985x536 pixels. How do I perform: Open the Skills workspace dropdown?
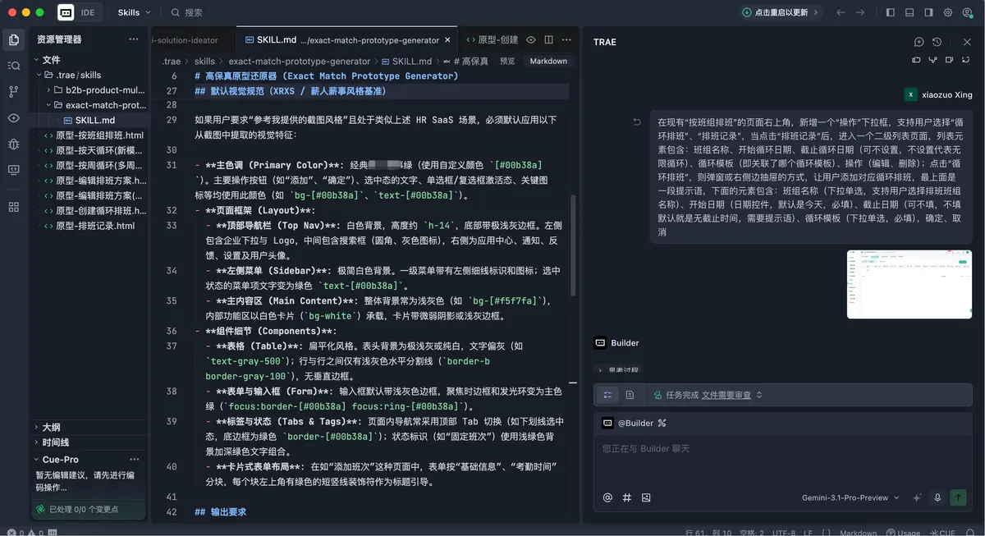(134, 13)
